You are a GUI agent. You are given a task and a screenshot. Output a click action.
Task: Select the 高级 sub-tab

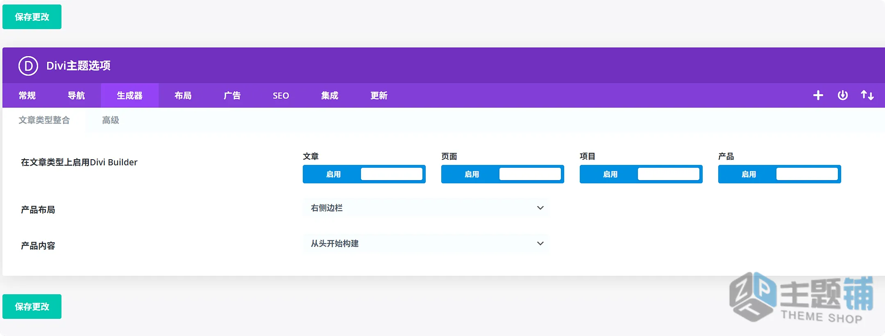[111, 120]
